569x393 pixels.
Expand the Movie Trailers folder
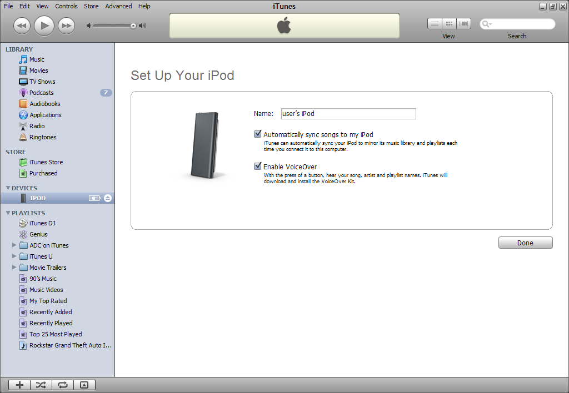[x=14, y=267]
